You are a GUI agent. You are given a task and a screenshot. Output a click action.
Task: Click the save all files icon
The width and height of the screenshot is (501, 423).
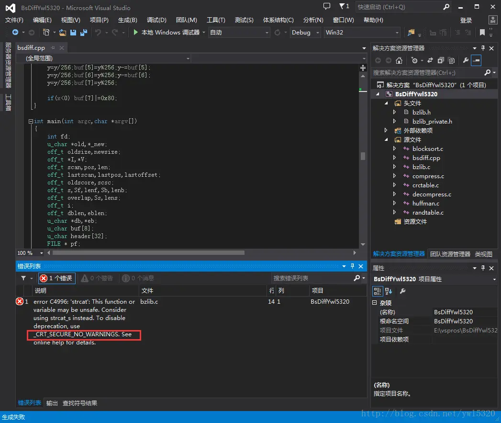pyautogui.click(x=84, y=32)
